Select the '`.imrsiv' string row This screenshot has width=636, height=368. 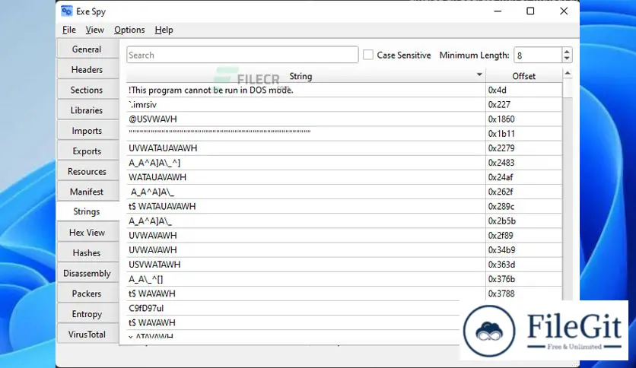[306, 105]
